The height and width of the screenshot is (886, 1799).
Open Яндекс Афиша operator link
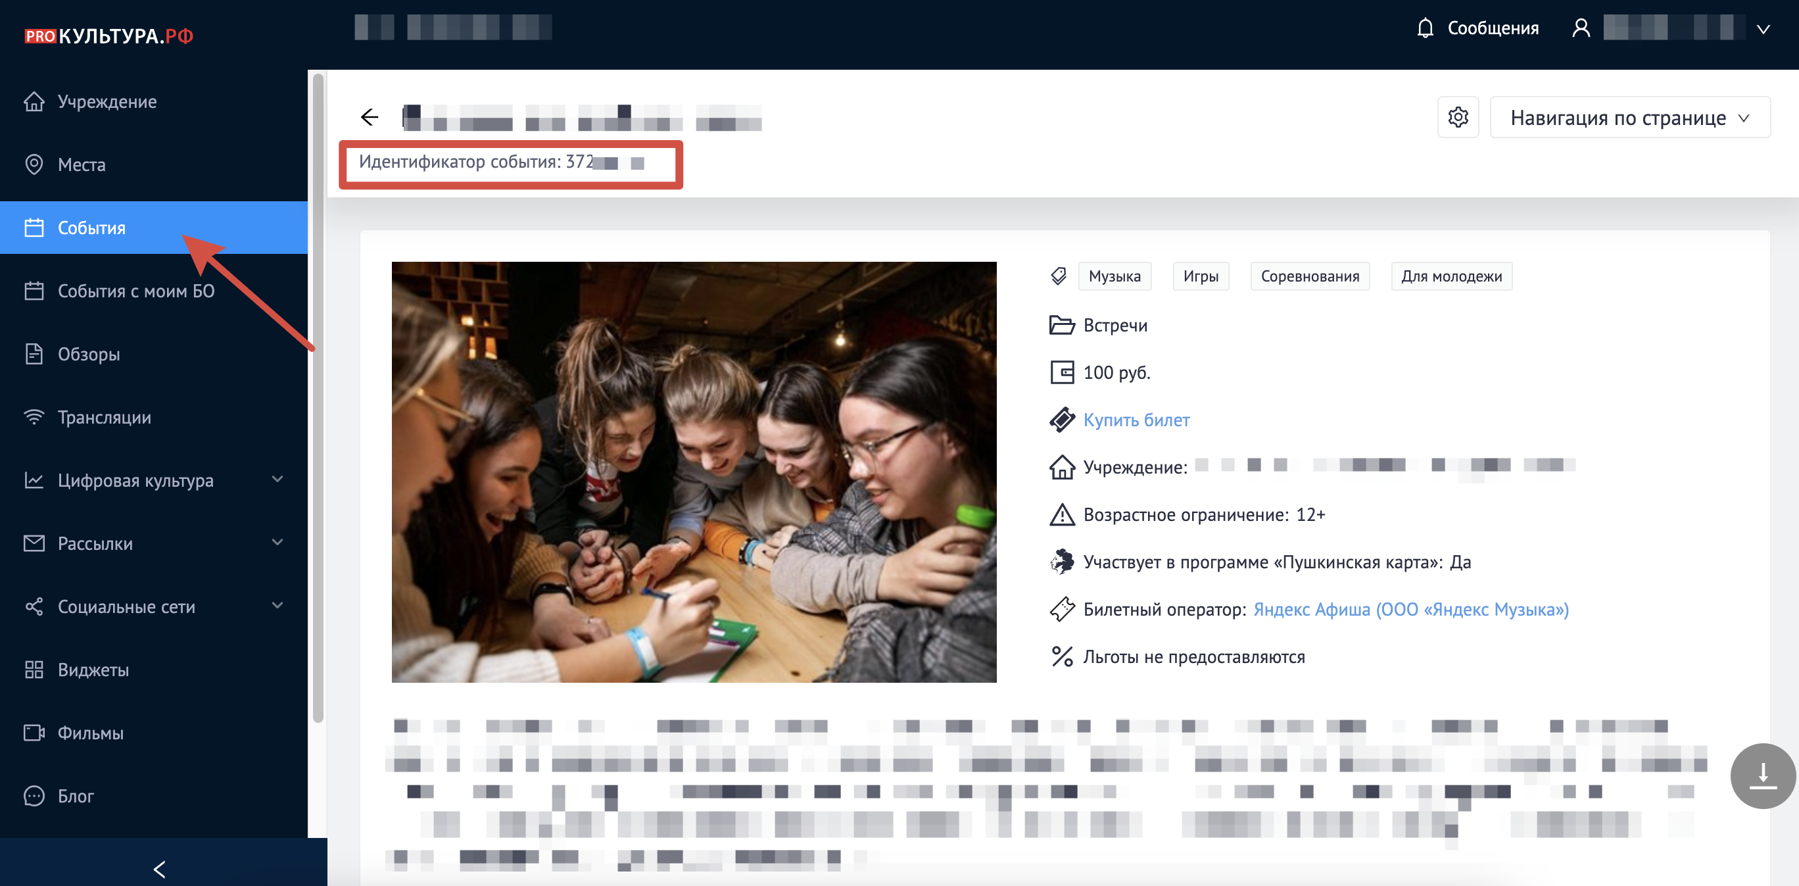tap(1410, 609)
